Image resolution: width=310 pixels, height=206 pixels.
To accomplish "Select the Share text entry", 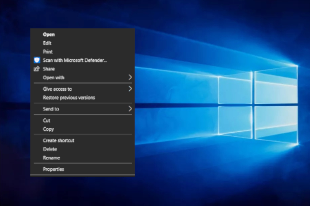I will [x=49, y=69].
